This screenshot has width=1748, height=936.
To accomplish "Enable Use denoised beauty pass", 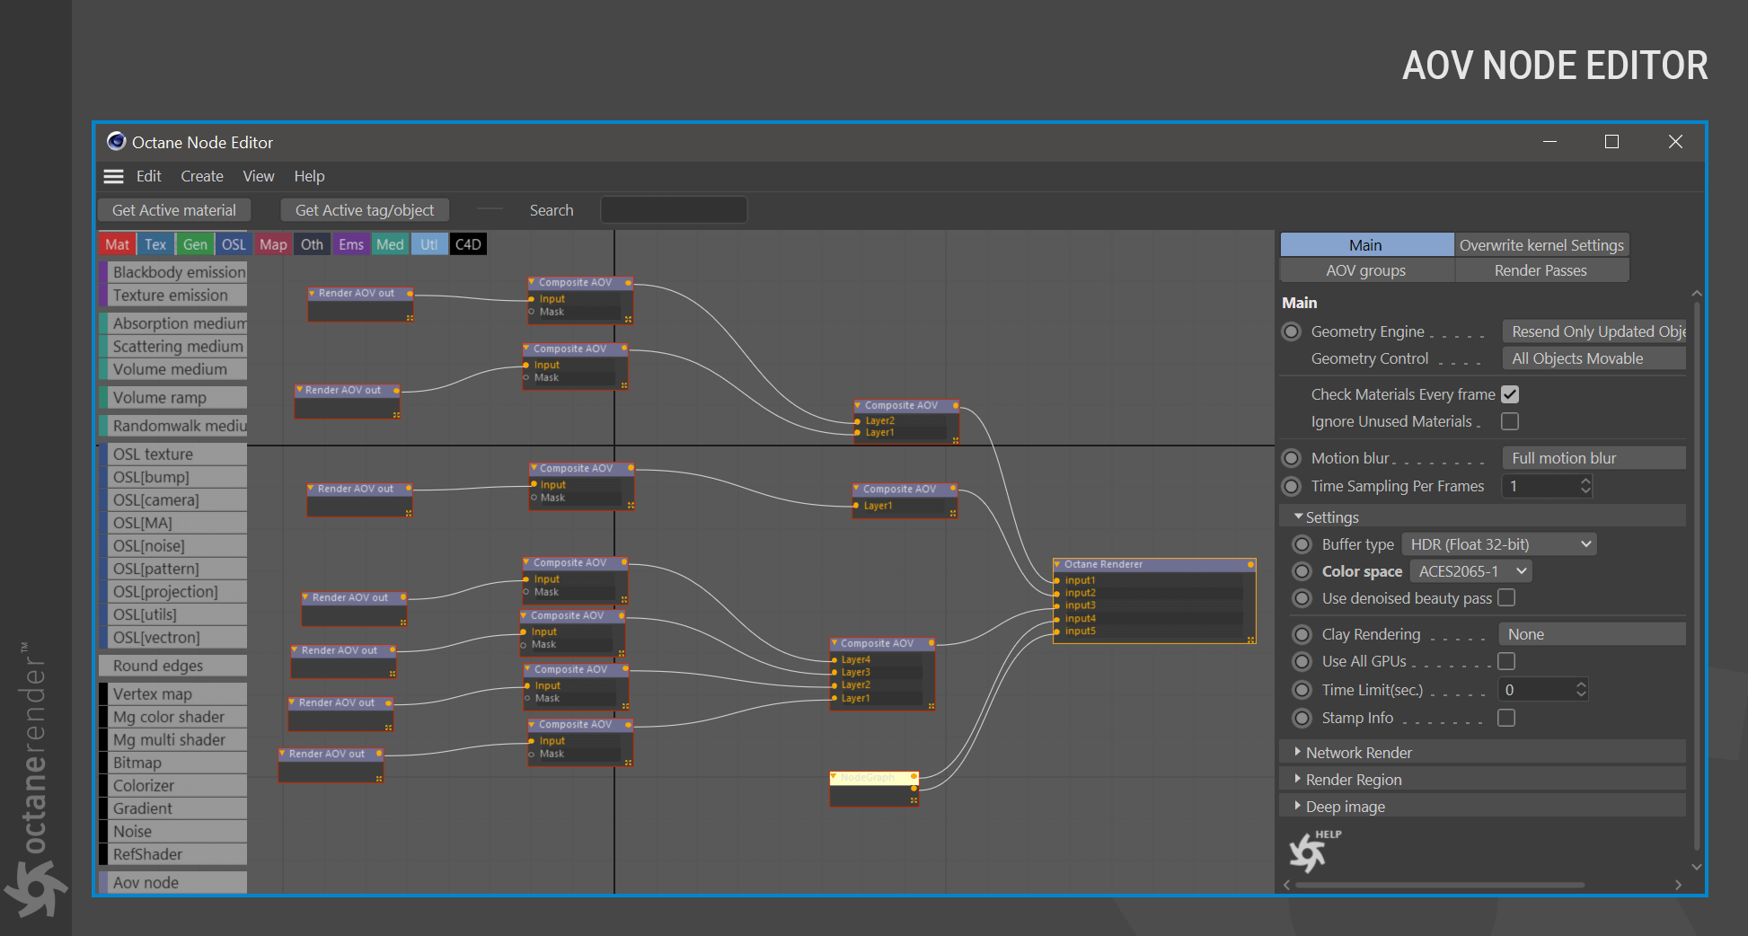I will (x=1506, y=597).
